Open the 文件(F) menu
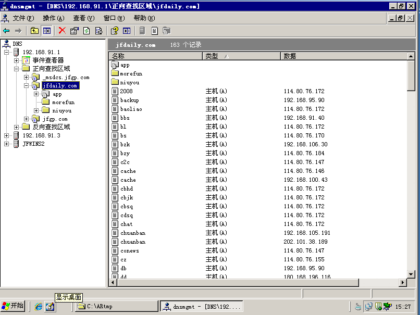420x315 pixels. tap(23, 18)
